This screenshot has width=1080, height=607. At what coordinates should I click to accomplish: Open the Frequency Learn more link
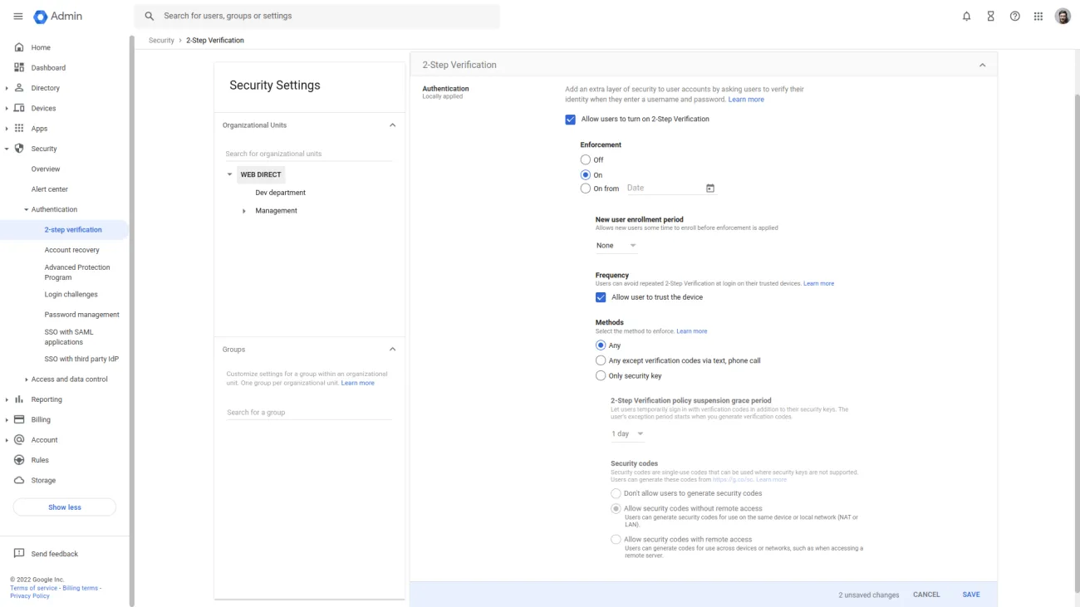pos(818,282)
